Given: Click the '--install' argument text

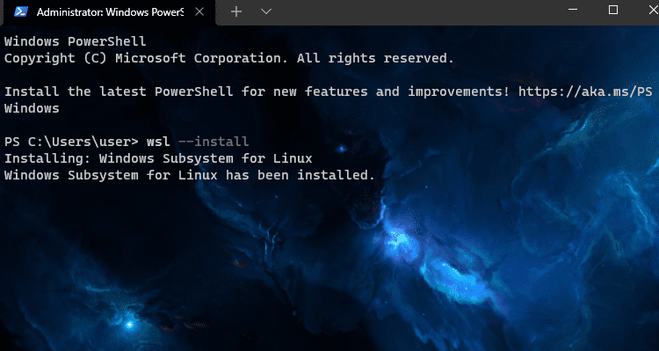Looking at the screenshot, I should coord(214,142).
